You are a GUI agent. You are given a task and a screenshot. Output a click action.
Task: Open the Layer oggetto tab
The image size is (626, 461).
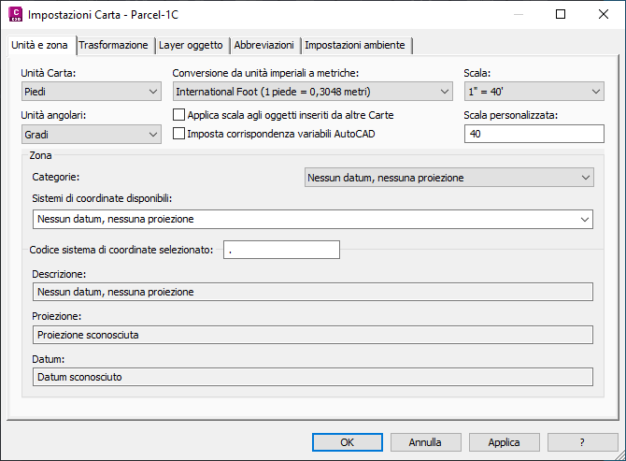click(x=191, y=45)
